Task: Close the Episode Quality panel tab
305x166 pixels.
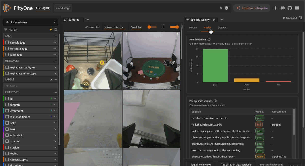Action: coord(214,20)
